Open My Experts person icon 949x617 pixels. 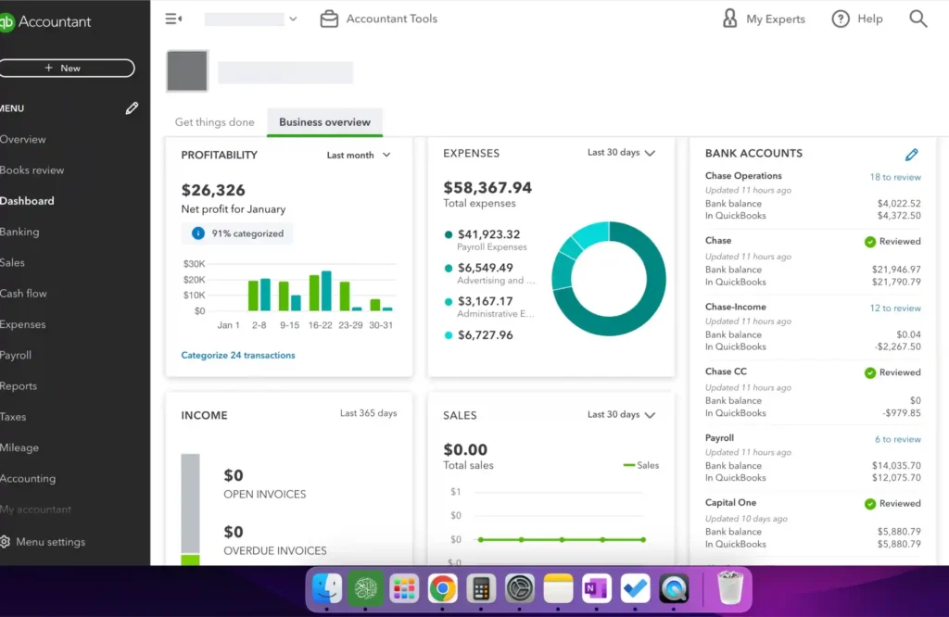tap(730, 19)
